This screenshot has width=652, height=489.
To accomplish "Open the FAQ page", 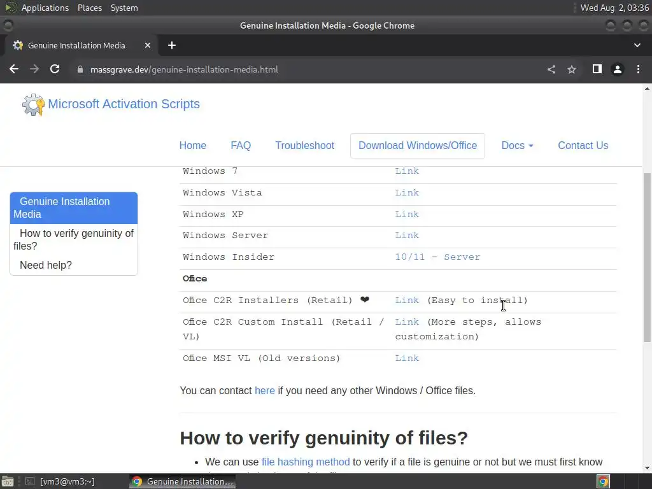I will point(241,146).
